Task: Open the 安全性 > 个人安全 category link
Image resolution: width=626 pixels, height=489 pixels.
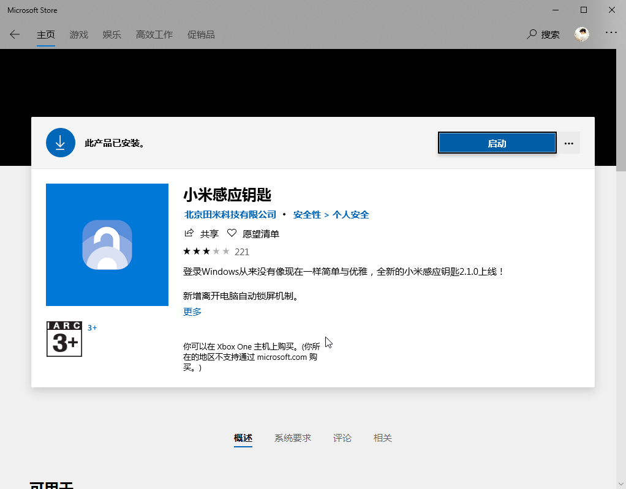Action: 331,215
